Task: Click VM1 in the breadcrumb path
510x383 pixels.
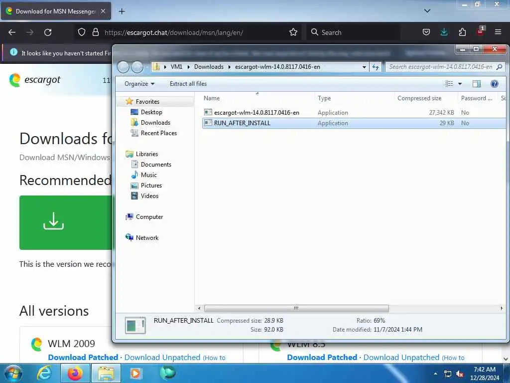Action: click(x=176, y=67)
